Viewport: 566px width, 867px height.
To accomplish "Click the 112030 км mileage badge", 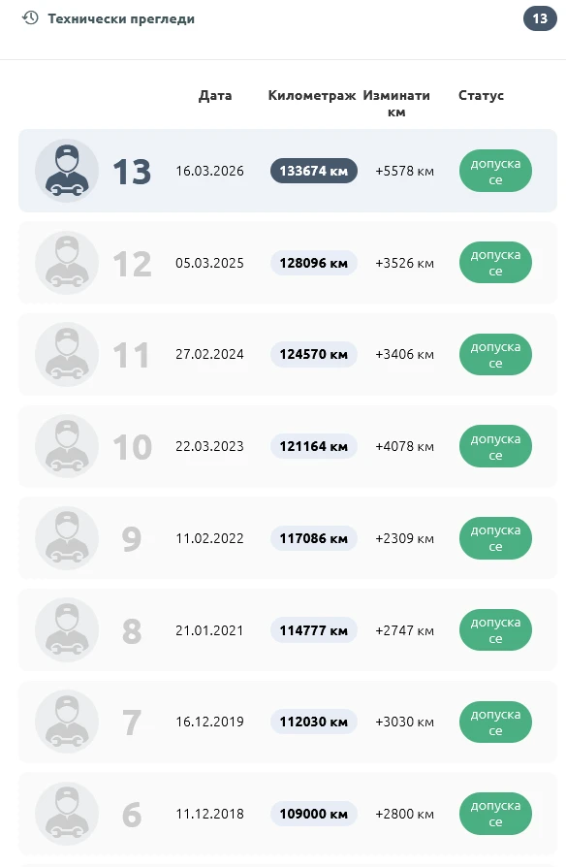I will point(313,722).
